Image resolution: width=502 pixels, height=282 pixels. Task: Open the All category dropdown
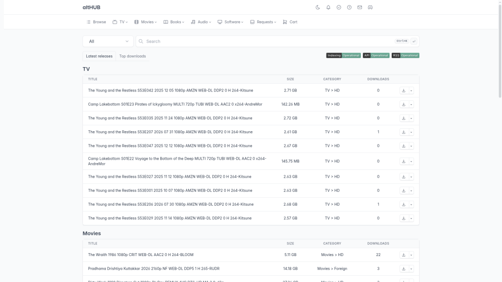point(108,41)
